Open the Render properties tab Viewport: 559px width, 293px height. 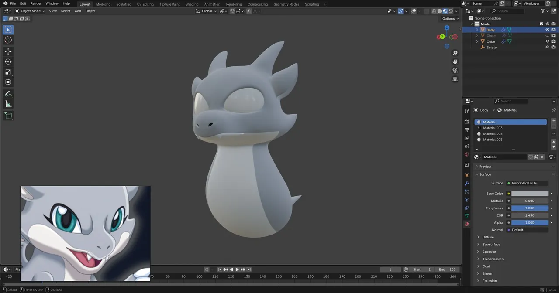tap(466, 122)
